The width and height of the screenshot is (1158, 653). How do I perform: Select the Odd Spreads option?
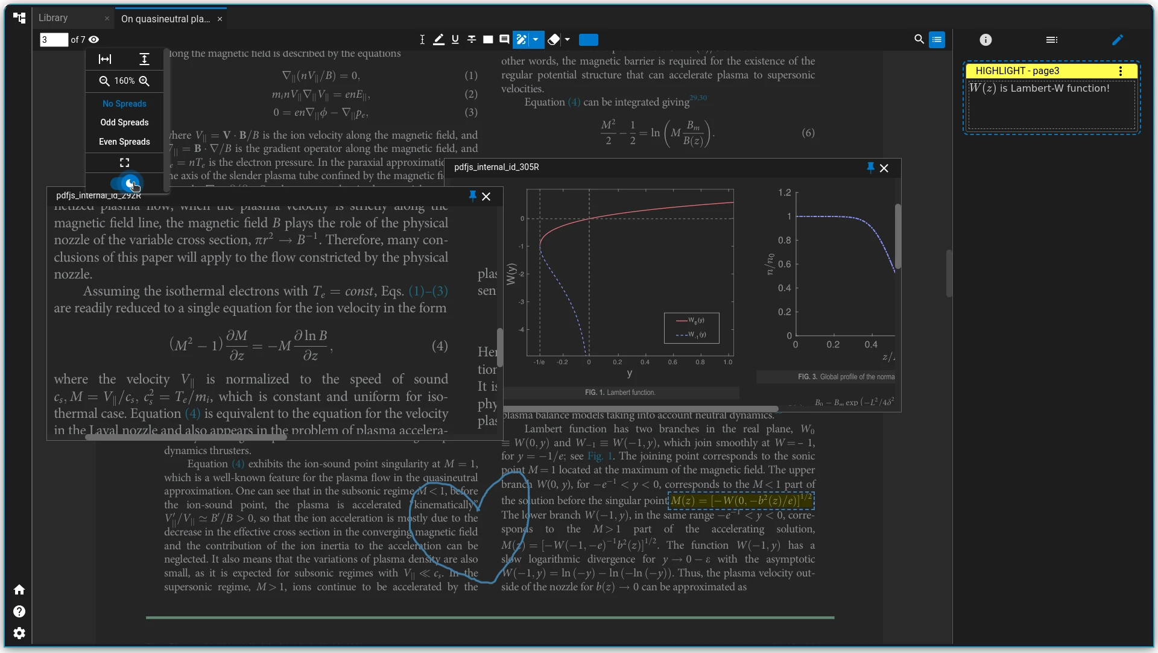[124, 122]
